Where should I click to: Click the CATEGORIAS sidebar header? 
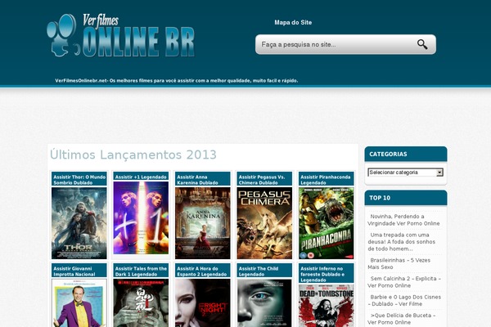pyautogui.click(x=406, y=154)
